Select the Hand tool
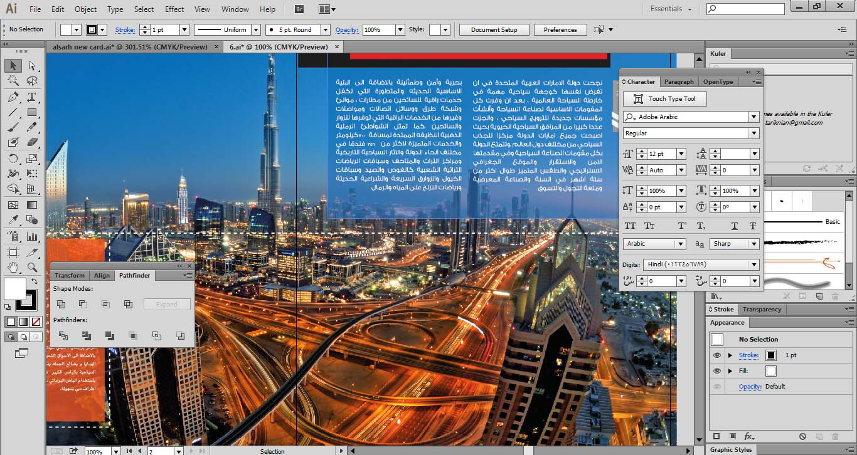The height and width of the screenshot is (455, 857). click(x=13, y=268)
